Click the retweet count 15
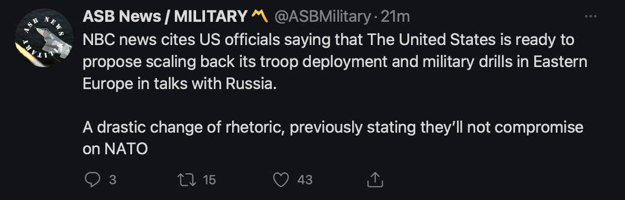 click(x=209, y=180)
